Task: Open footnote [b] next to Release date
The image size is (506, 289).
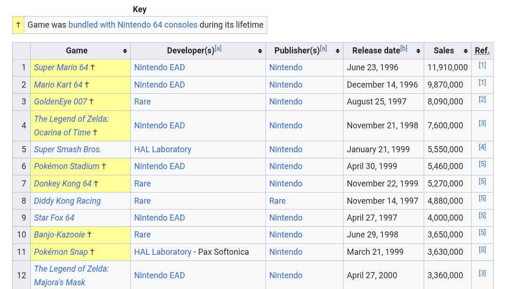Action: click(x=404, y=48)
